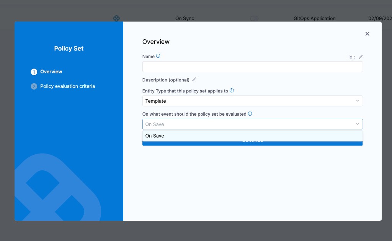Click the On Sync label in the header
Screen dimensions: 392x241
(185, 18)
